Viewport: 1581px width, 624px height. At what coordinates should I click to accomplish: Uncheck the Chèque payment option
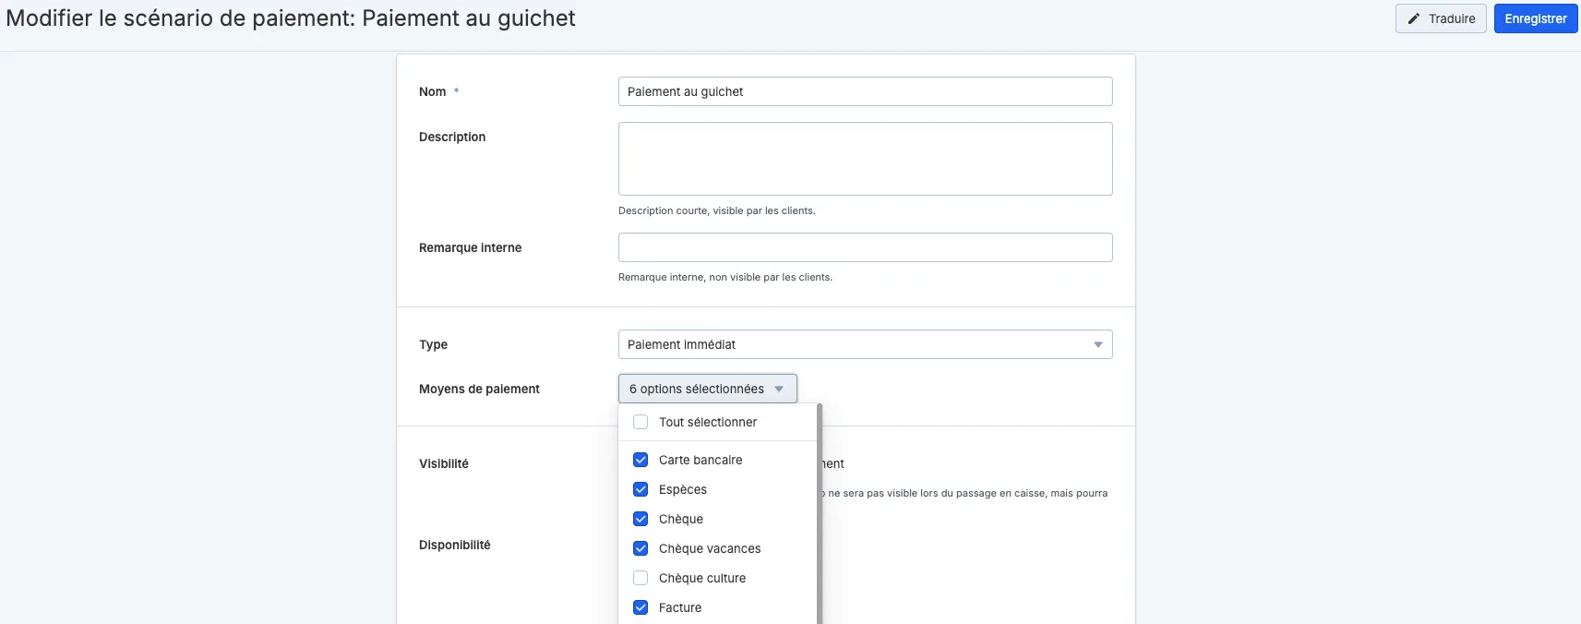coord(641,519)
